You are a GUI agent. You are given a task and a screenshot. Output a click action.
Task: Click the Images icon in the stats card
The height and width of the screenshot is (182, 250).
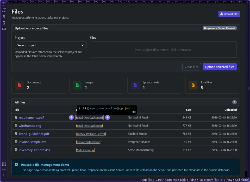coord(77,85)
